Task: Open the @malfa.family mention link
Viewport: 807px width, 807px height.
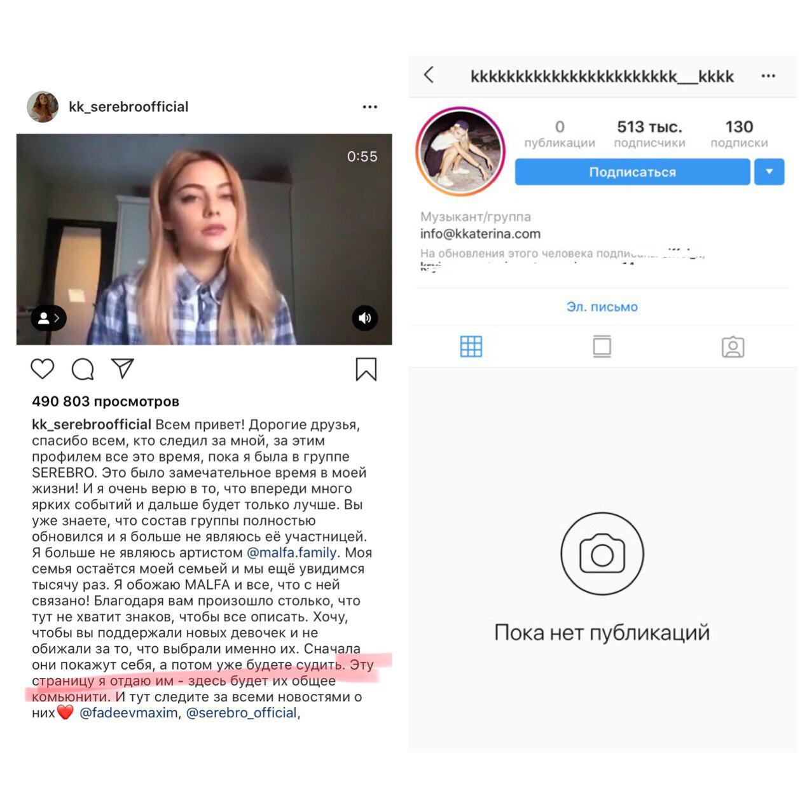Action: (291, 553)
